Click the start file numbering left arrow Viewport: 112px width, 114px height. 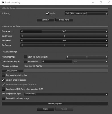click(67, 57)
